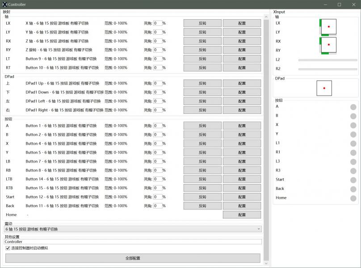
Task: Click the Start button indicator circle
Action: pos(353,180)
